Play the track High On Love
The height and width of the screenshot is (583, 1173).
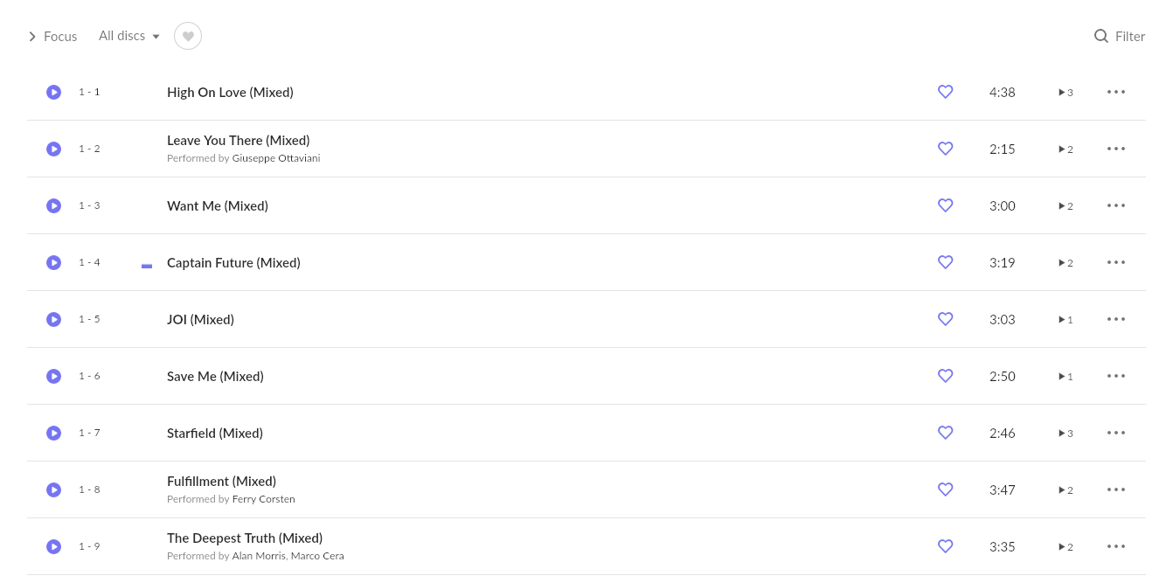(53, 92)
